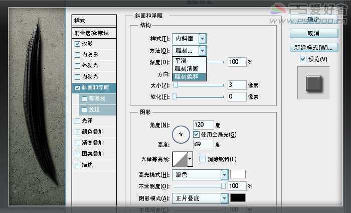Open the 高光模式 dropdown showing 滤色
Image resolution: width=351 pixels, height=213 pixels.
[x=200, y=174]
